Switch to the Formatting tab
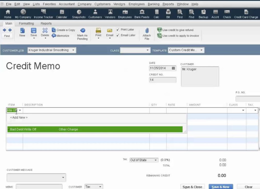This screenshot has width=260, height=189. 26,23
